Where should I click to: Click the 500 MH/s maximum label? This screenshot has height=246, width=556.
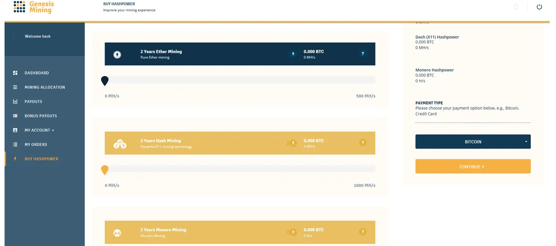click(x=366, y=96)
